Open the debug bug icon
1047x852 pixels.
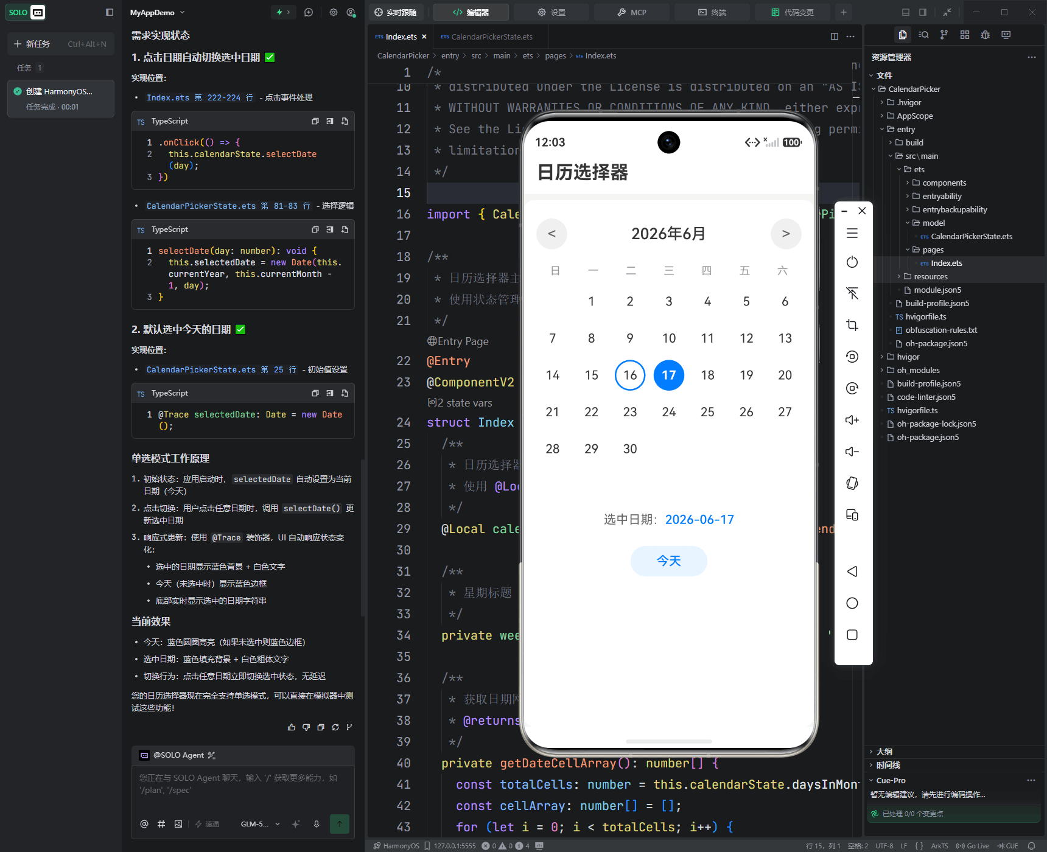coord(986,35)
